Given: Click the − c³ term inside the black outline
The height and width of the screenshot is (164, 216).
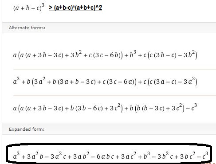Looking at the screenshot, I should [203, 156].
